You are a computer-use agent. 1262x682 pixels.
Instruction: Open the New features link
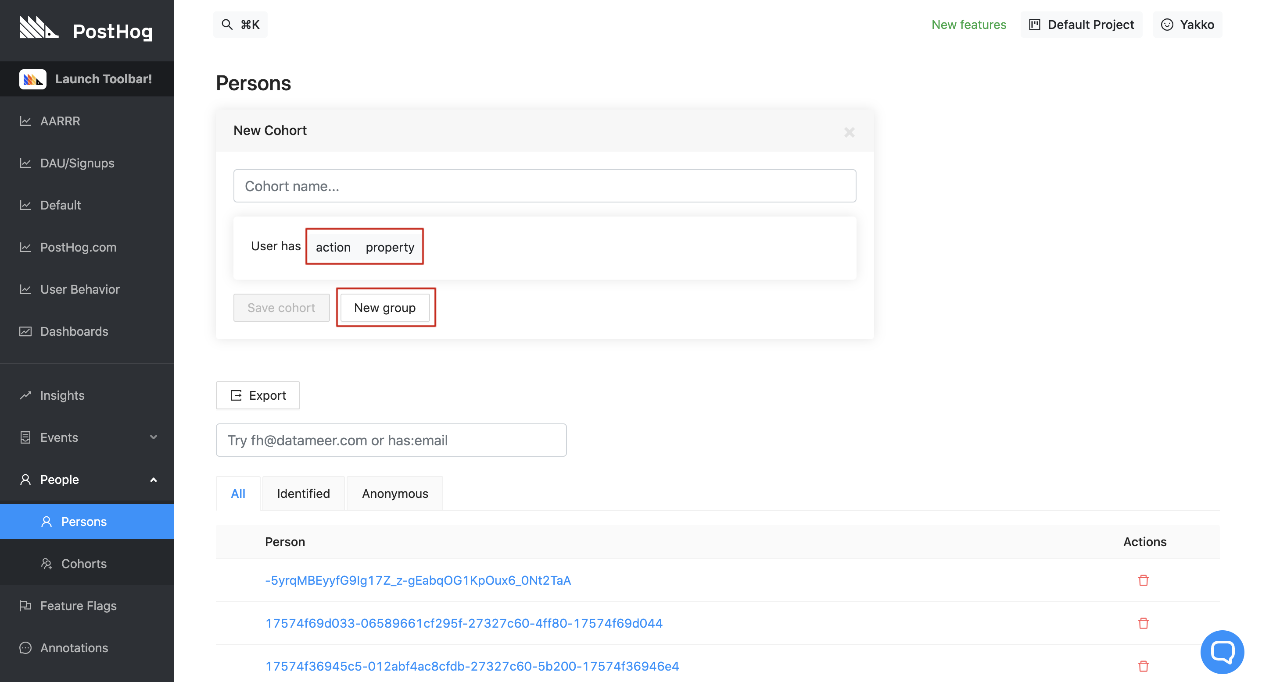(x=968, y=25)
